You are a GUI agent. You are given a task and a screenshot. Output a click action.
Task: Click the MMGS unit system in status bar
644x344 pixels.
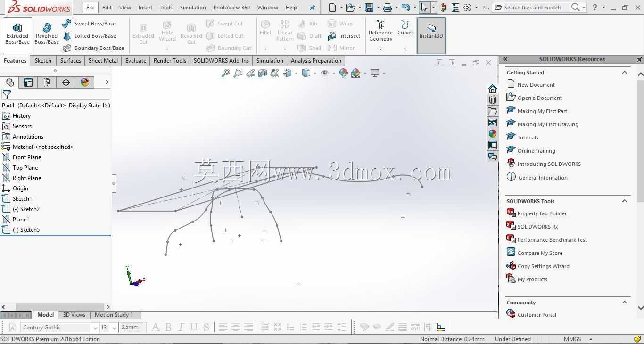click(572, 339)
